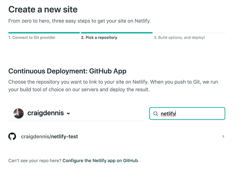Jump to step 3 Build options, and deploy
Screen dimensions: 244x181
tap(179, 37)
